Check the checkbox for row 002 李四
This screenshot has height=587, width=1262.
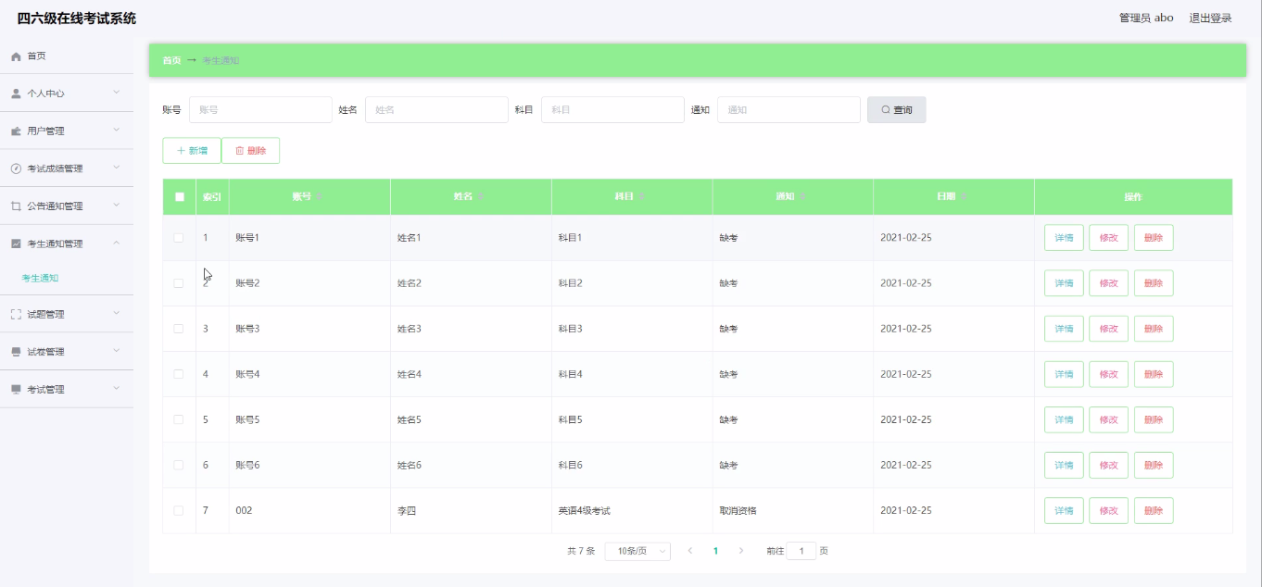pyautogui.click(x=179, y=510)
